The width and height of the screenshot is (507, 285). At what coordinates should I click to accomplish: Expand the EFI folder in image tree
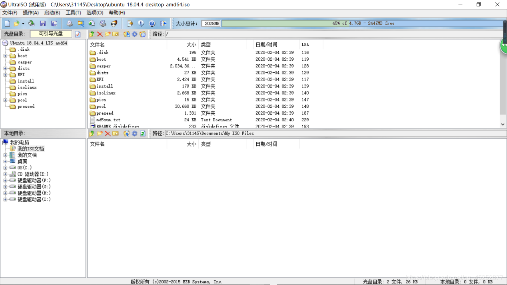(6, 75)
